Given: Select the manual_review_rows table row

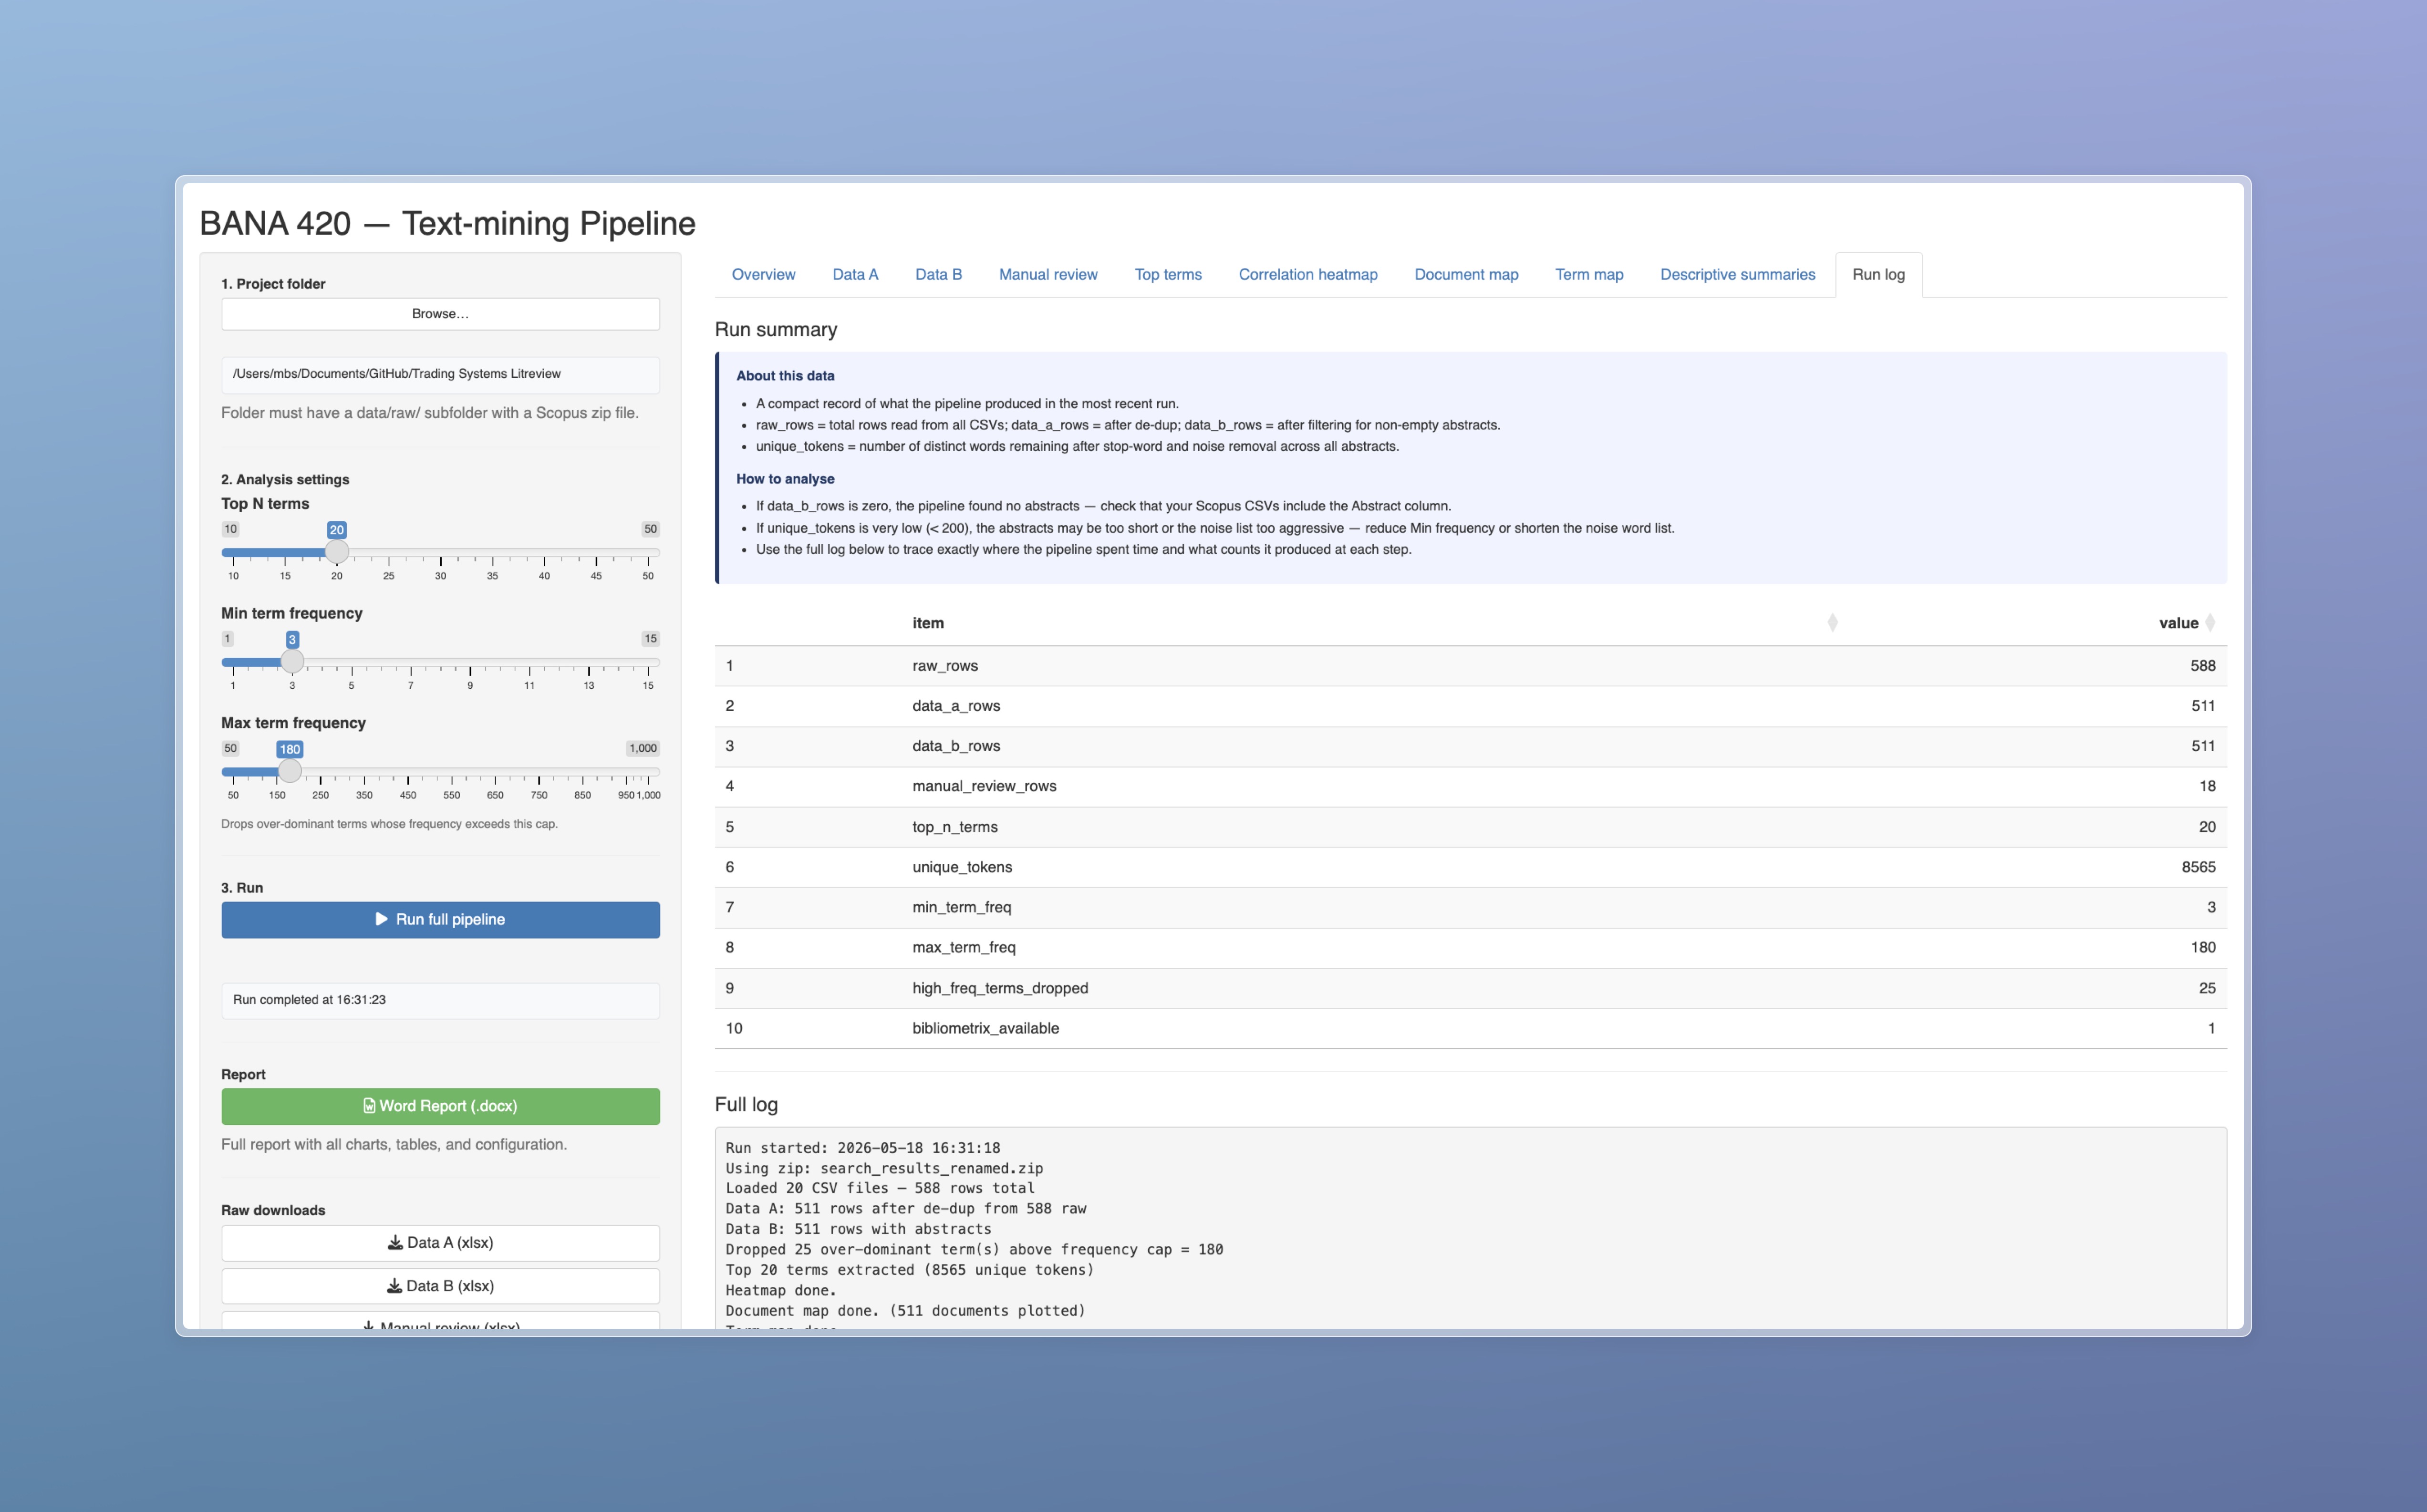Looking at the screenshot, I should coord(1470,786).
